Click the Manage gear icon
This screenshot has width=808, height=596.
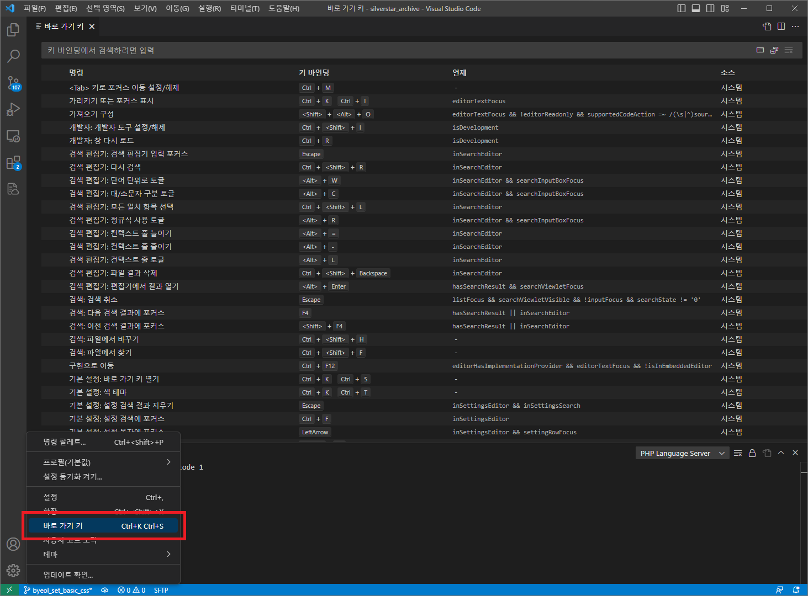(x=13, y=571)
